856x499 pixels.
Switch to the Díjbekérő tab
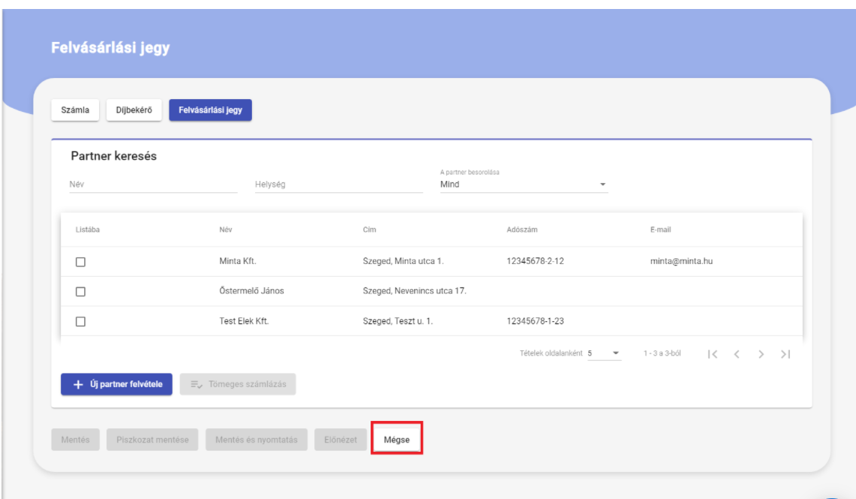coord(134,110)
